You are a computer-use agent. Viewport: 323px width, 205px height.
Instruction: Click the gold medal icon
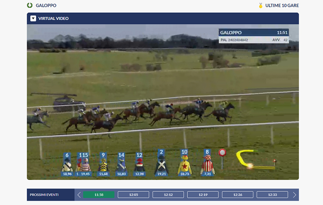coord(261,6)
